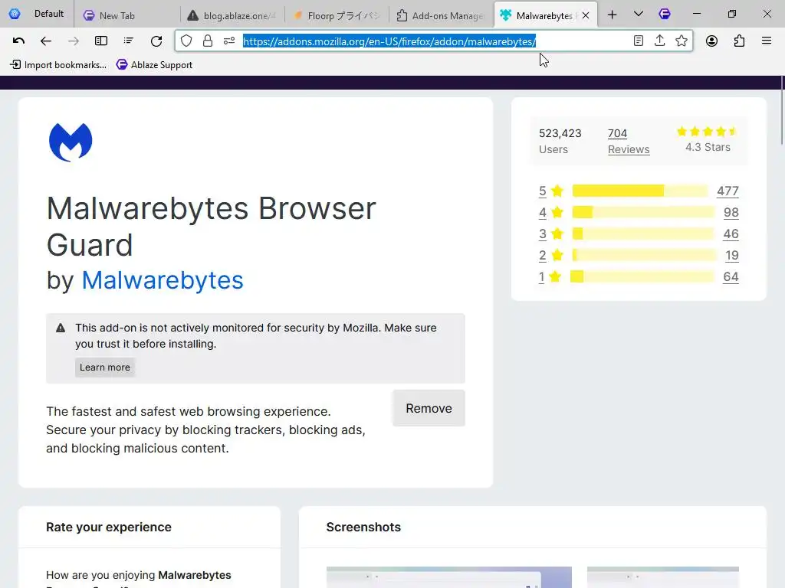Go back to the previous page
The image size is (785, 588).
pos(45,41)
